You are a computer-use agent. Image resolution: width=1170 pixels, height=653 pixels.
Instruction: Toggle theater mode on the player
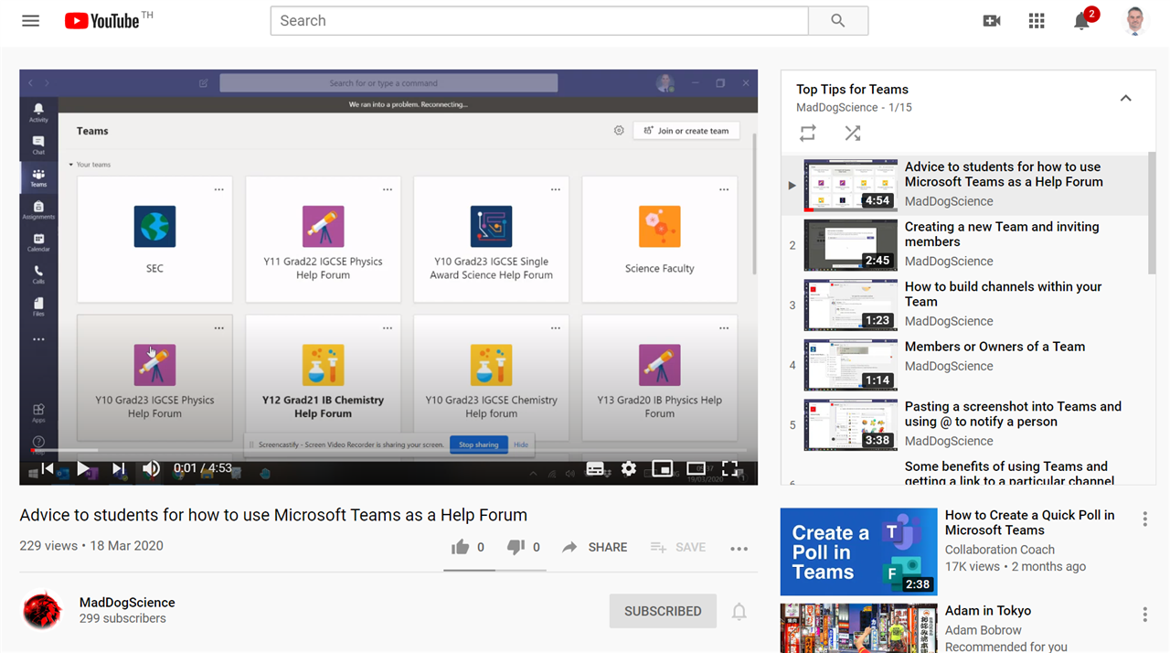[x=696, y=469]
